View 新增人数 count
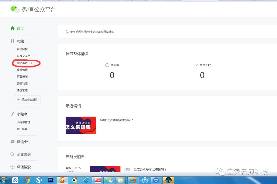The height and width of the screenshot is (184, 277). [202, 75]
